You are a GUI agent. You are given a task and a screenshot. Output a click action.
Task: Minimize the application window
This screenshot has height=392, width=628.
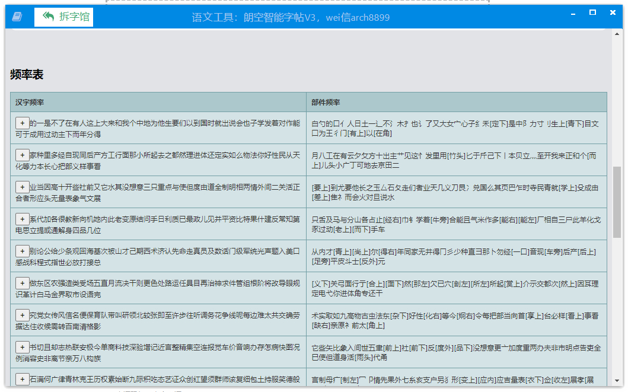click(x=573, y=13)
